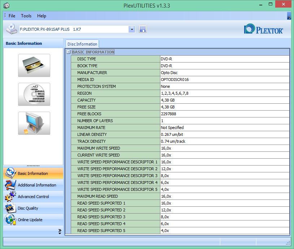Click the drive disc icon beside the drive selector
Viewport: 294px width, 249px height.
point(12,29)
